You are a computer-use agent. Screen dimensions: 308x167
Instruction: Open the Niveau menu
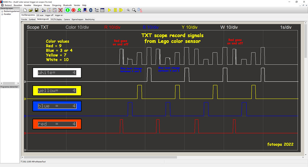coord(47,5)
